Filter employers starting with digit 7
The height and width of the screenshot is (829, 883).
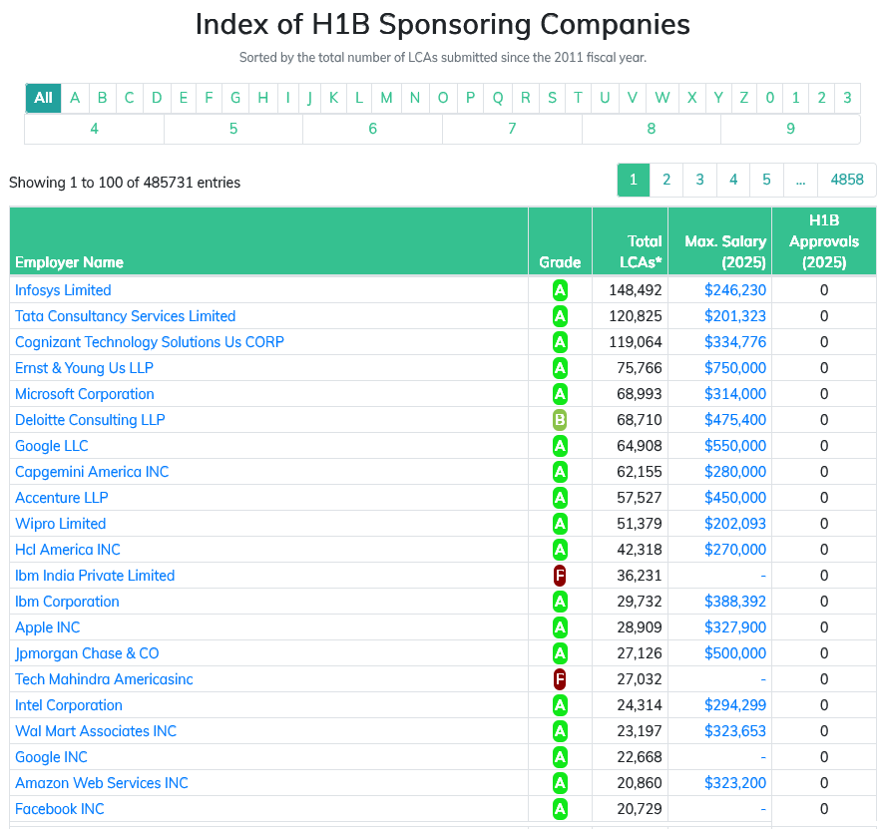(512, 129)
